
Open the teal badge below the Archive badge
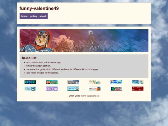point(73,89)
